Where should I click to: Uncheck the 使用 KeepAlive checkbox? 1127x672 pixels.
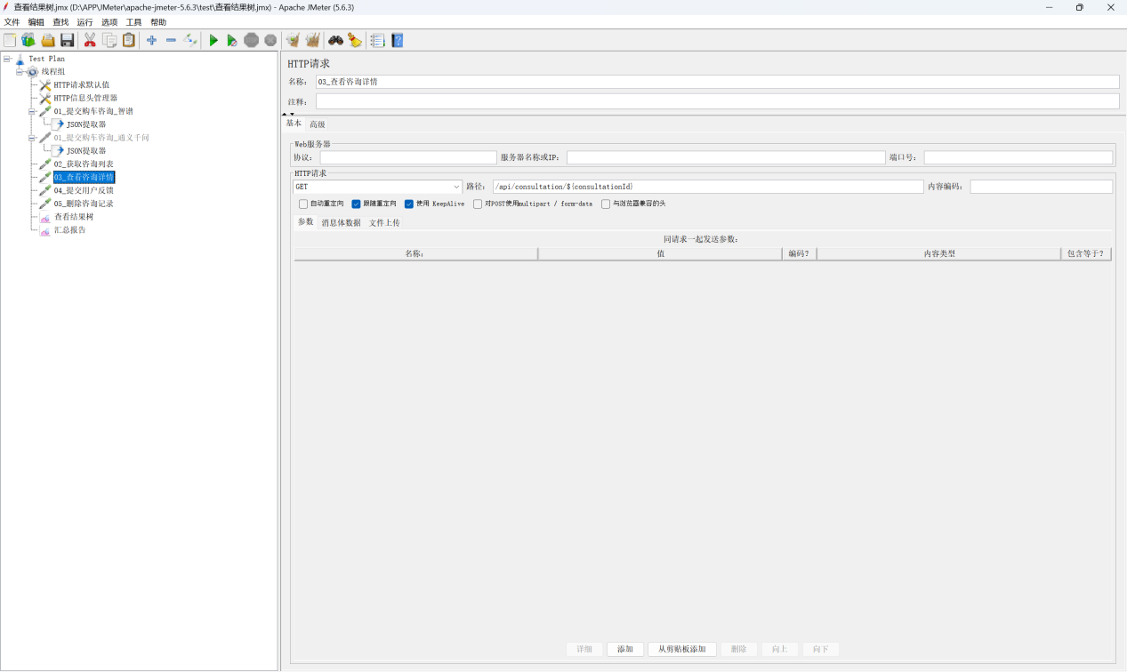pos(409,204)
